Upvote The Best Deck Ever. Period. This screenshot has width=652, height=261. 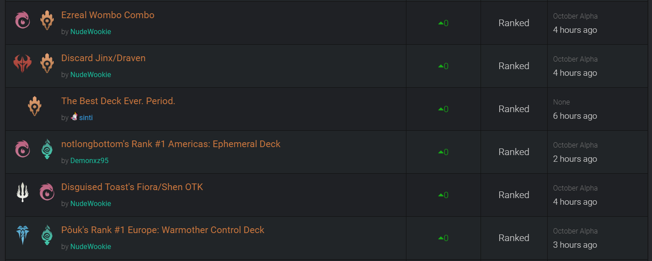pyautogui.click(x=441, y=109)
